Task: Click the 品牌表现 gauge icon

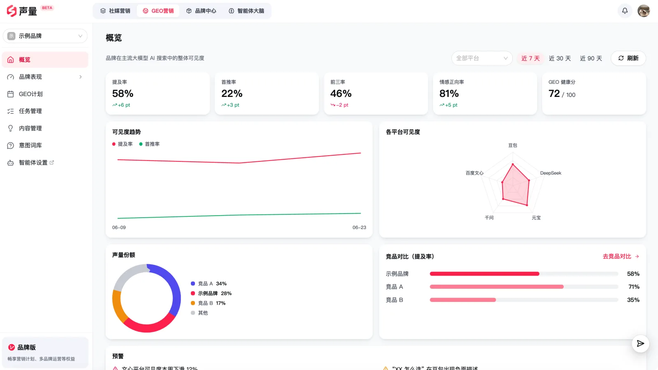Action: pos(11,77)
